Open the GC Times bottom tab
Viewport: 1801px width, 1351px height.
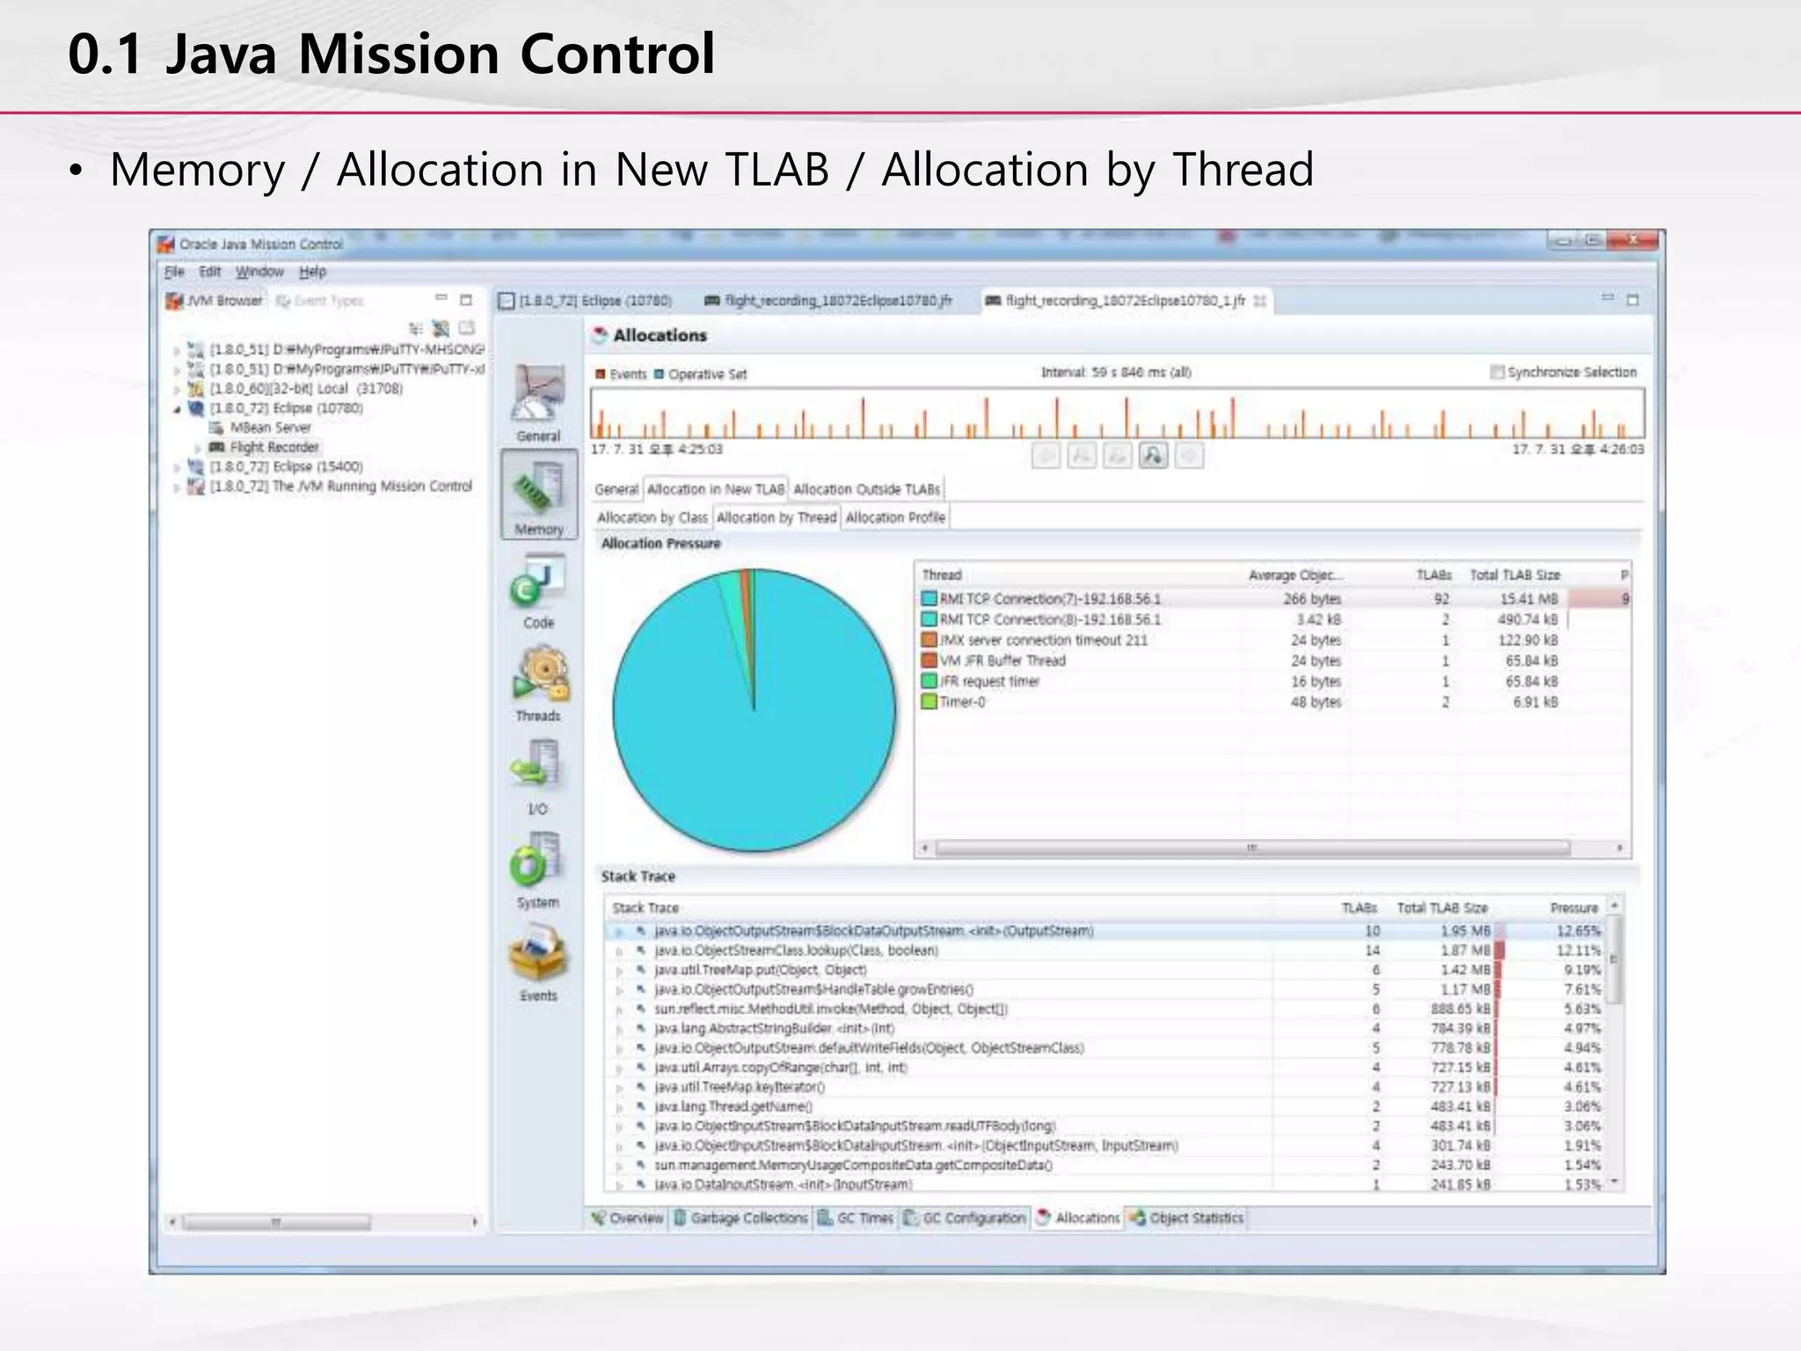click(856, 1218)
